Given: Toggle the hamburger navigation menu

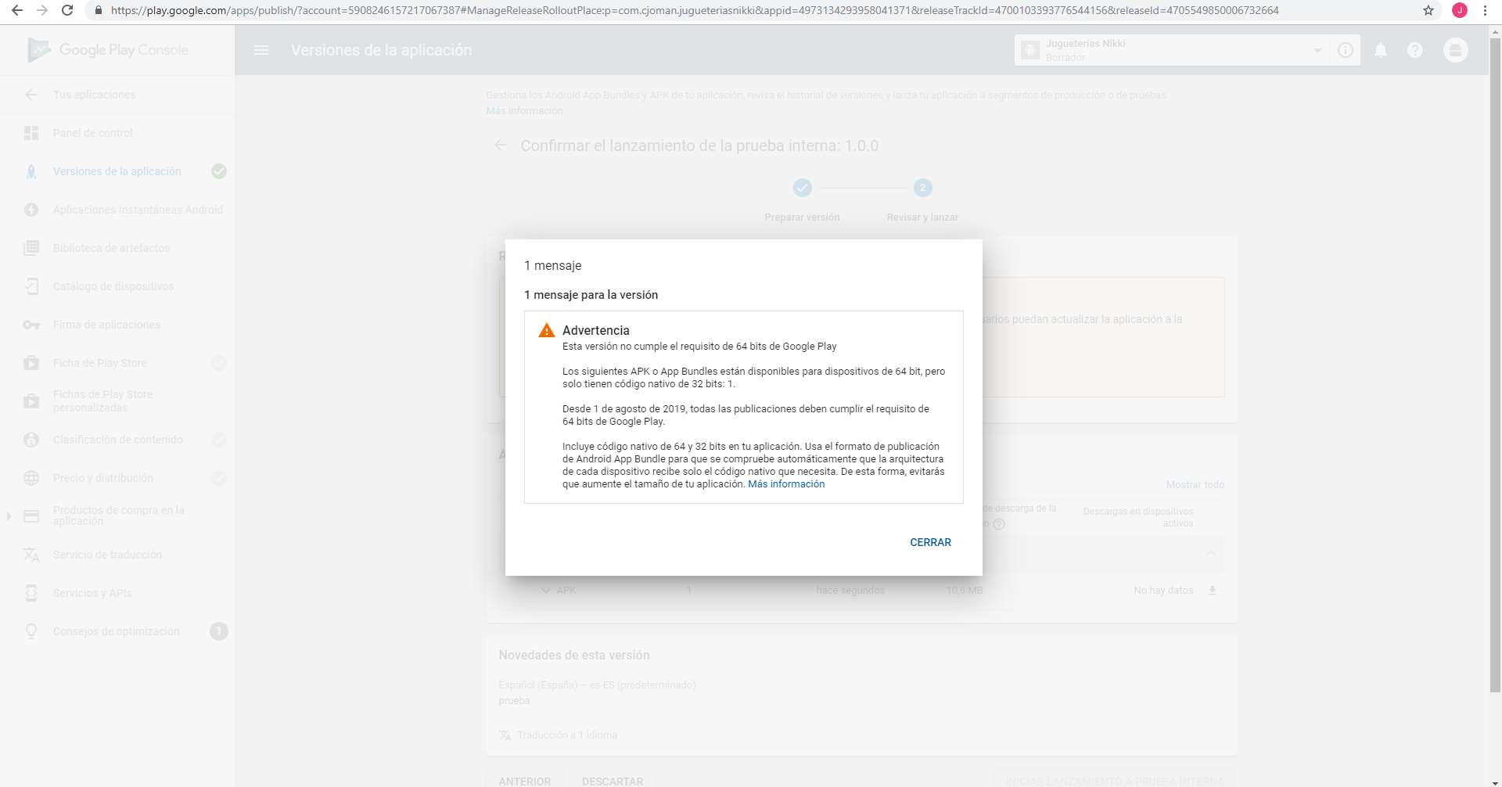Looking at the screenshot, I should tap(261, 50).
